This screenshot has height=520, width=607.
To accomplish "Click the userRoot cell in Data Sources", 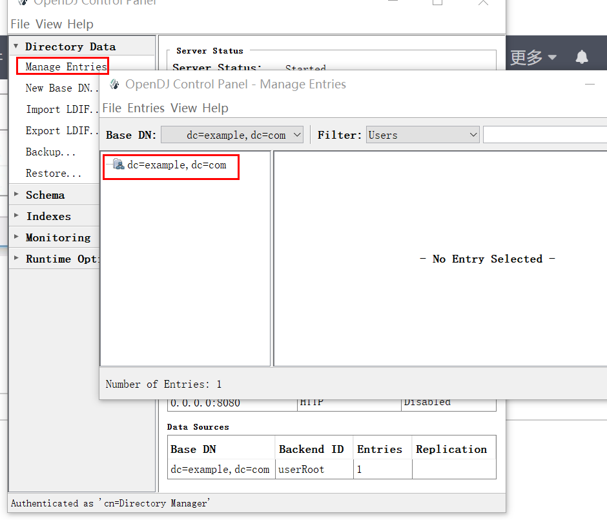I will [x=314, y=469].
